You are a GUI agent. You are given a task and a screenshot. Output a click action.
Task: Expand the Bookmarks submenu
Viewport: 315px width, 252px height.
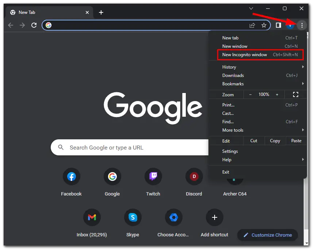click(258, 84)
